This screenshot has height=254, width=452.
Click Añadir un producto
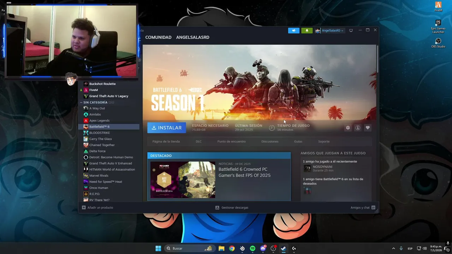(x=97, y=207)
